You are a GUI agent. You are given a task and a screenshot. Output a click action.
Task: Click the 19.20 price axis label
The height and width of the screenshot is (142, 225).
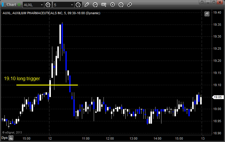(x=217, y=61)
